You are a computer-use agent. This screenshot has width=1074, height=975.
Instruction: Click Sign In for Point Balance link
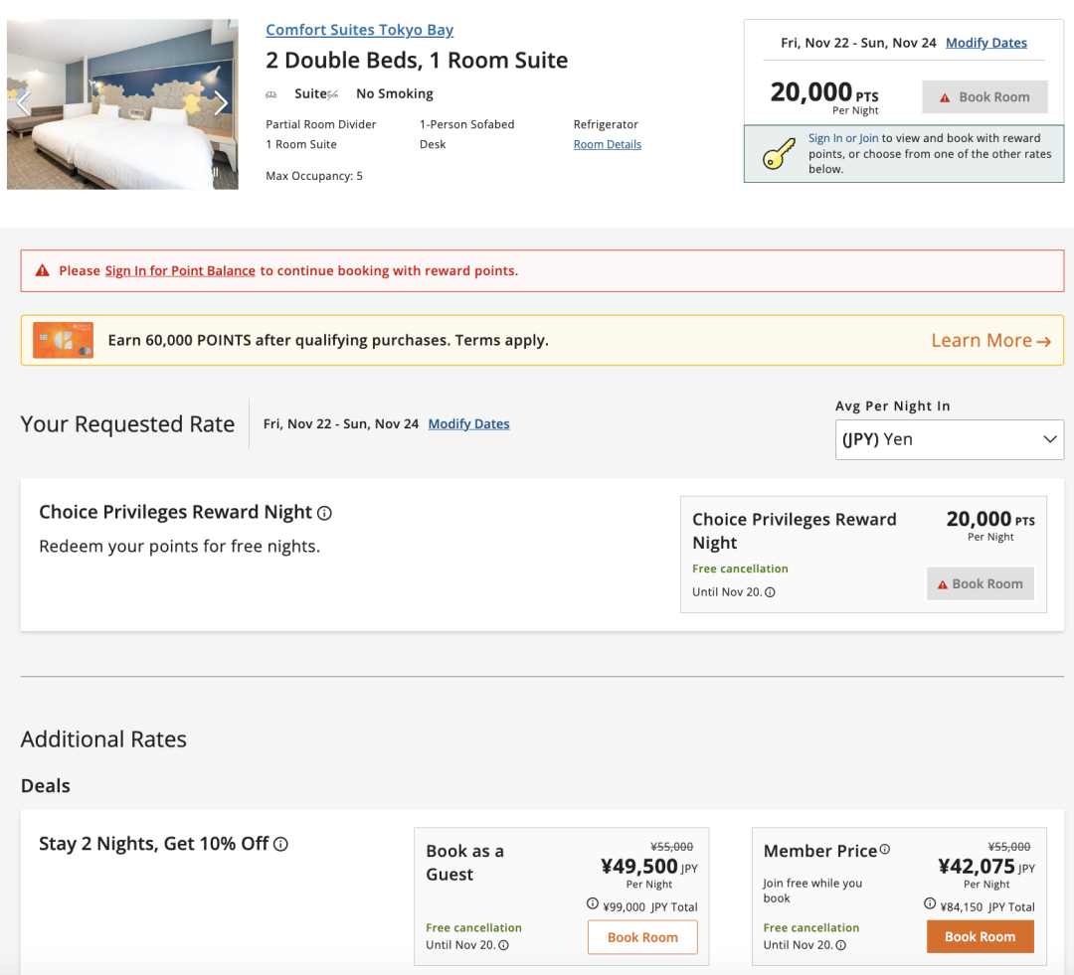[180, 270]
